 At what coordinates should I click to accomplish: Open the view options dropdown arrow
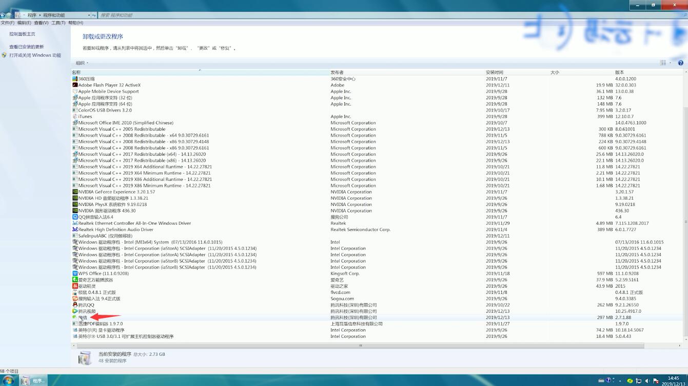670,63
